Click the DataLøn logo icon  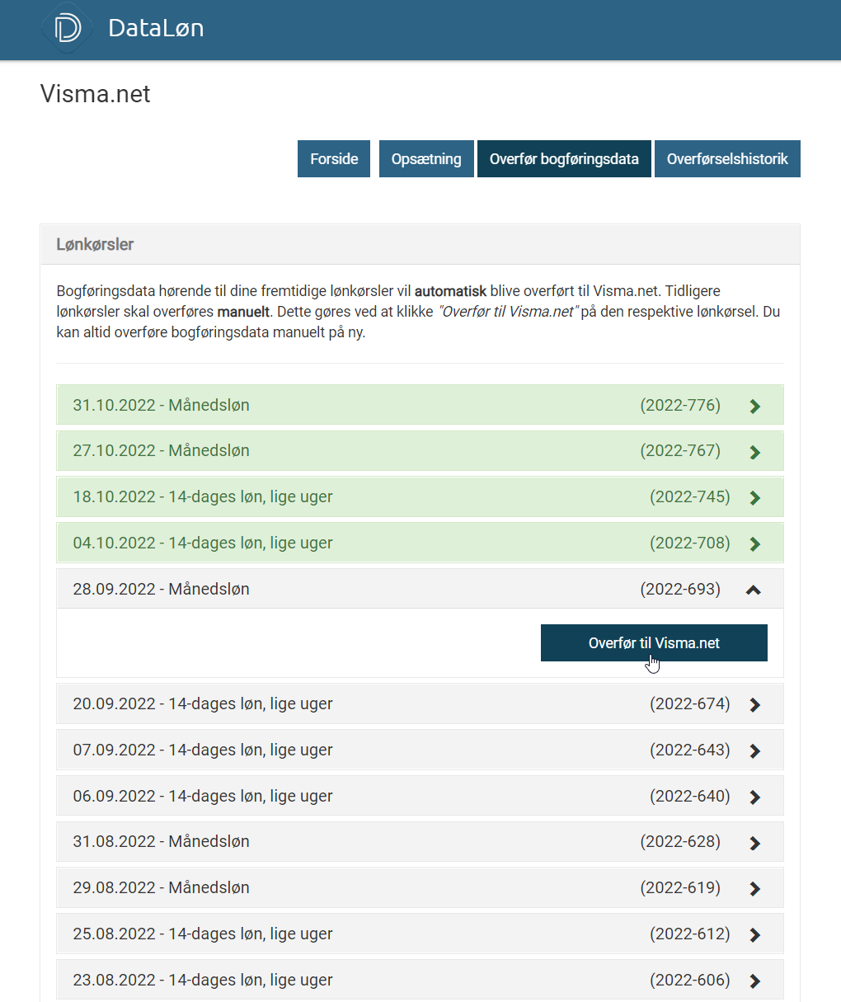pyautogui.click(x=67, y=28)
